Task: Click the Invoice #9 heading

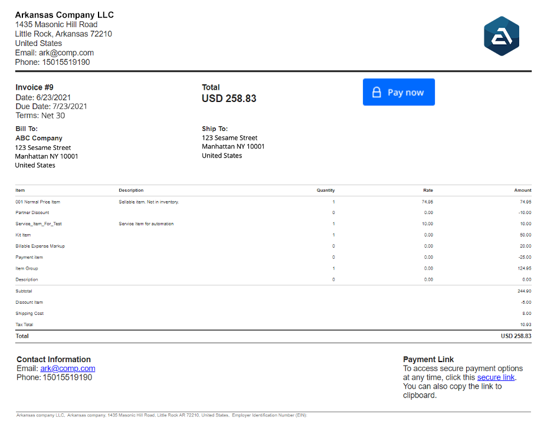Action: tap(34, 87)
